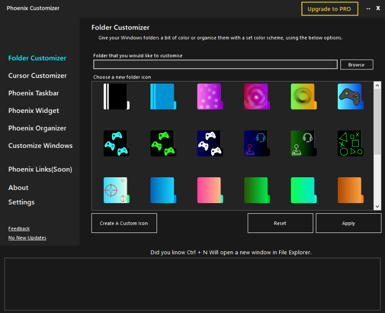Viewport: 385px width, 313px height.
Task: Select the dark blue joystick and headset folder
Action: (257, 143)
